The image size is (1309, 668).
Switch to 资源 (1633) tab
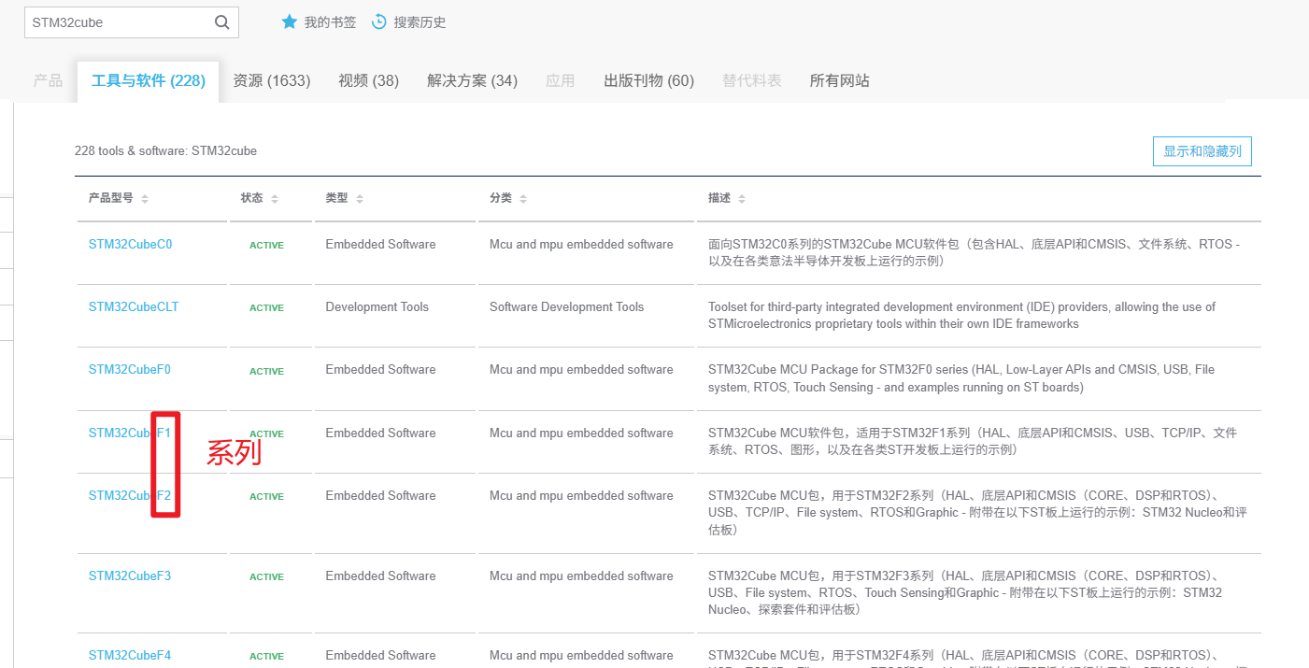(272, 81)
